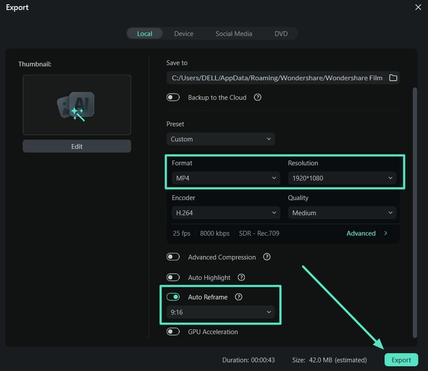428x371 pixels.
Task: Click the Duration 00:00:43 text
Action: click(248, 360)
